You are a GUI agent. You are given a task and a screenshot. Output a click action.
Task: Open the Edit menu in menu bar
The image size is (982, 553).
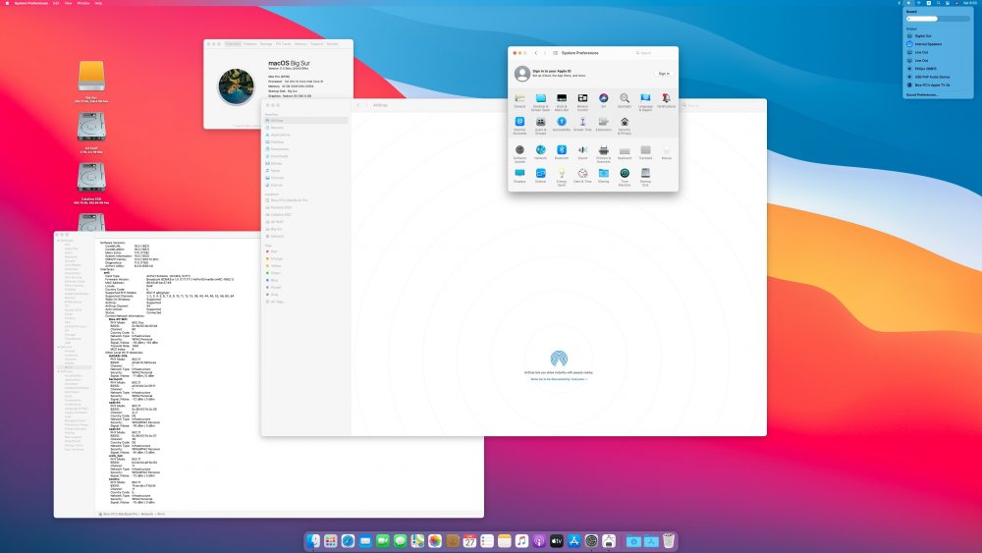pyautogui.click(x=56, y=3)
